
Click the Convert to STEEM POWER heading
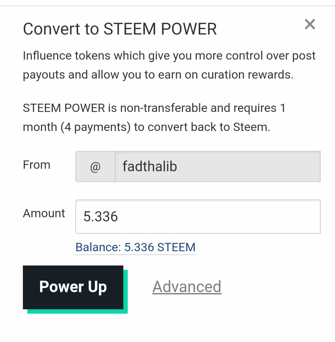click(120, 29)
